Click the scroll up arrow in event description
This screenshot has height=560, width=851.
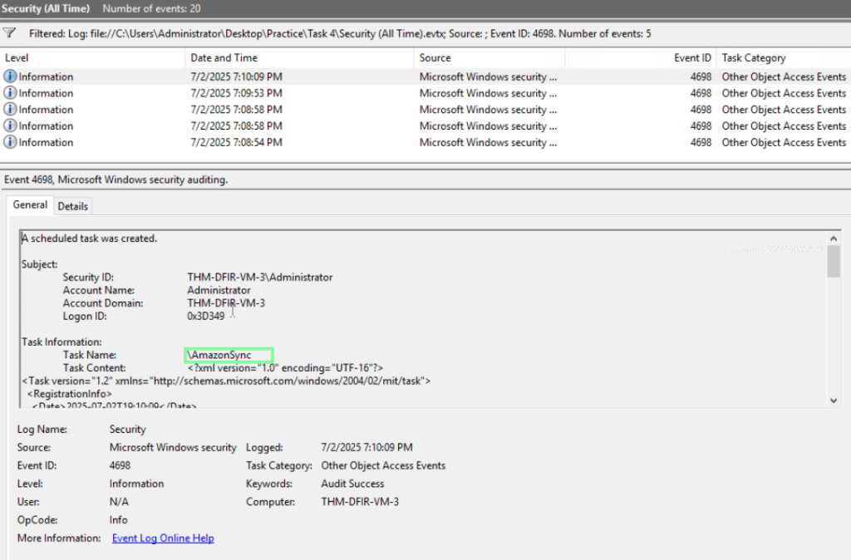click(834, 238)
